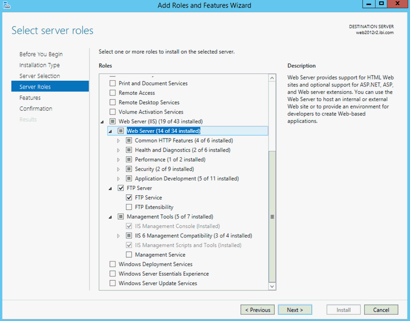The image size is (410, 321).
Task: Expand the Application Development node
Action: click(x=118, y=179)
